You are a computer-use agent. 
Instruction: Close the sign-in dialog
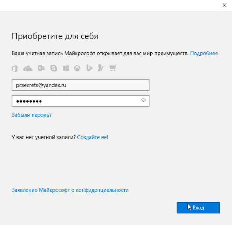[224, 5]
